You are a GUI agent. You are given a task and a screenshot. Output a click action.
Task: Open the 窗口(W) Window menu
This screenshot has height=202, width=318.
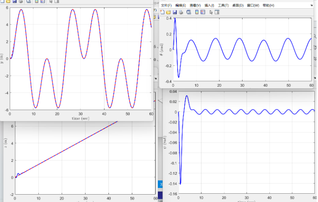(253, 6)
